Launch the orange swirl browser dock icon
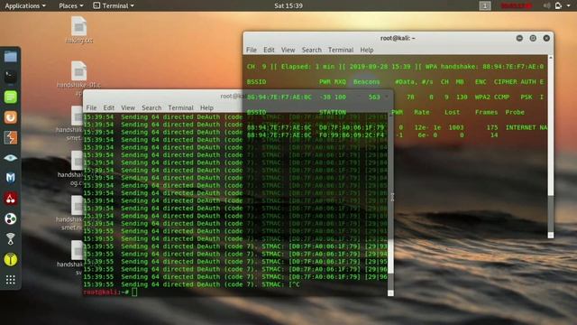The height and width of the screenshot is (325, 577). (10, 117)
